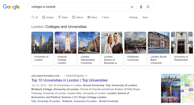Clear the search box with X icon
194x105 pixels.
coord(132,7)
